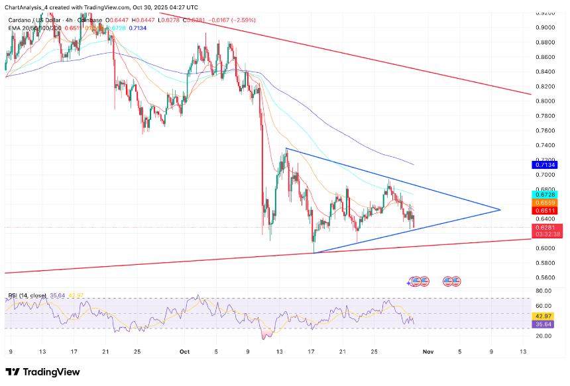Select the apex of the blue triangle pattern
The height and width of the screenshot is (386, 570).
[499, 210]
